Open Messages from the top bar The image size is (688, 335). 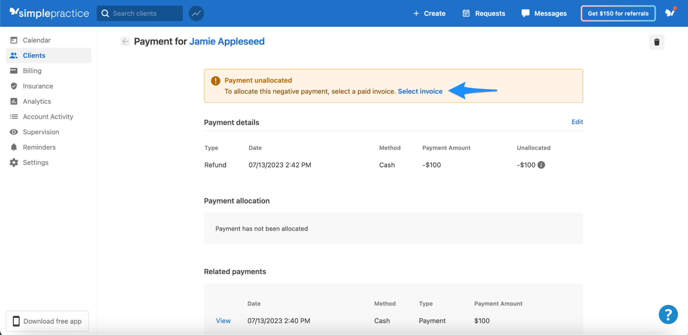(544, 13)
